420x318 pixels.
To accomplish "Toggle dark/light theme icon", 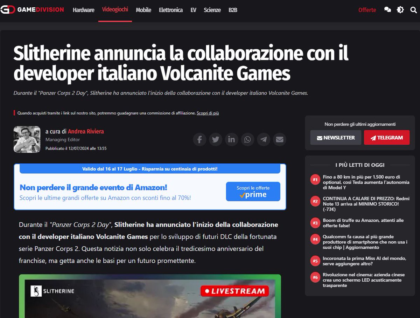I will point(400,10).
